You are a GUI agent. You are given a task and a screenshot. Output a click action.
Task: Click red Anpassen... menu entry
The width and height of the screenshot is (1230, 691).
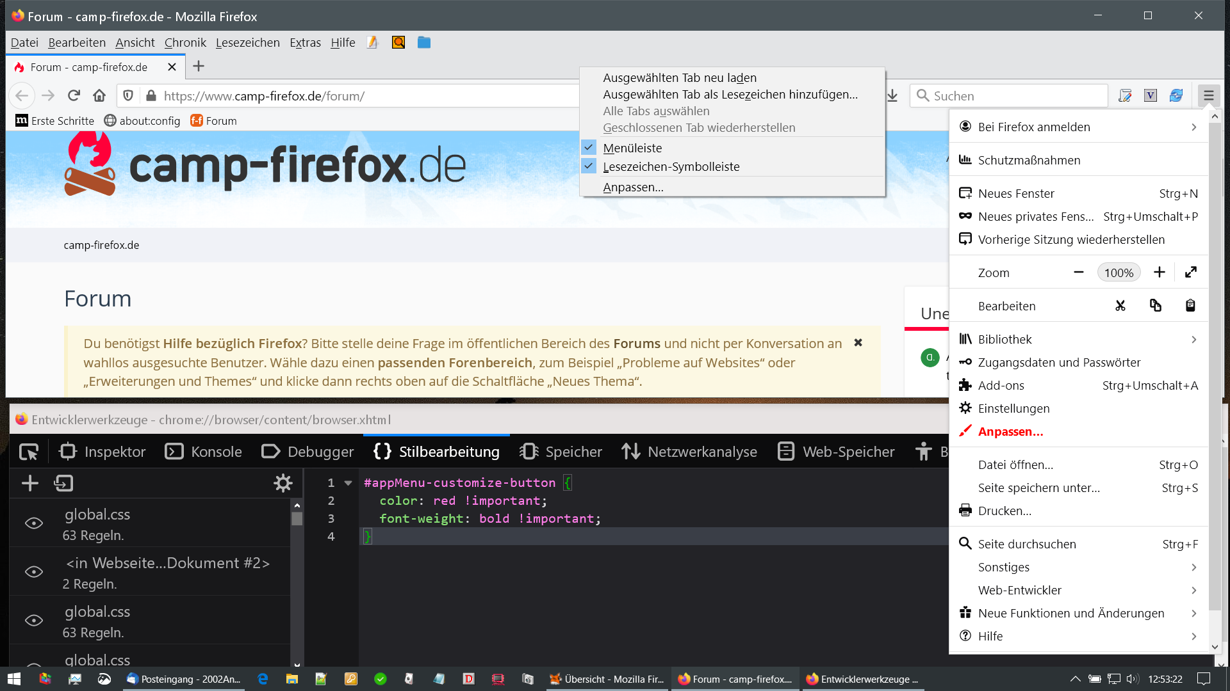click(1010, 431)
